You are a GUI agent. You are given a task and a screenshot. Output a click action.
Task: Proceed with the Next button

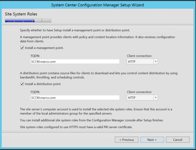click(152, 140)
